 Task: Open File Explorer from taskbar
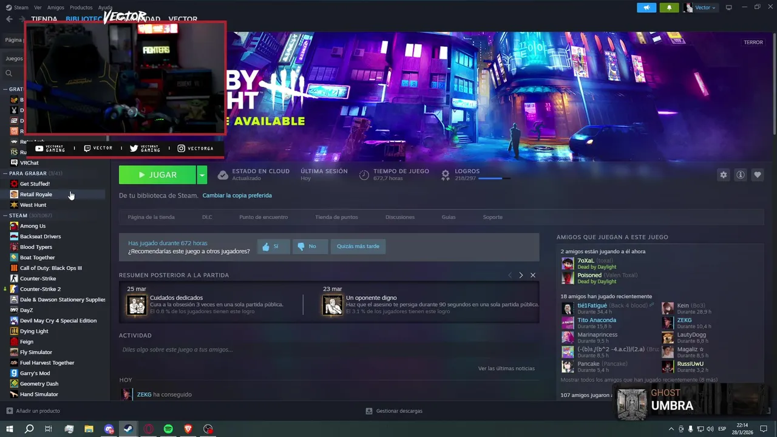[x=89, y=429]
